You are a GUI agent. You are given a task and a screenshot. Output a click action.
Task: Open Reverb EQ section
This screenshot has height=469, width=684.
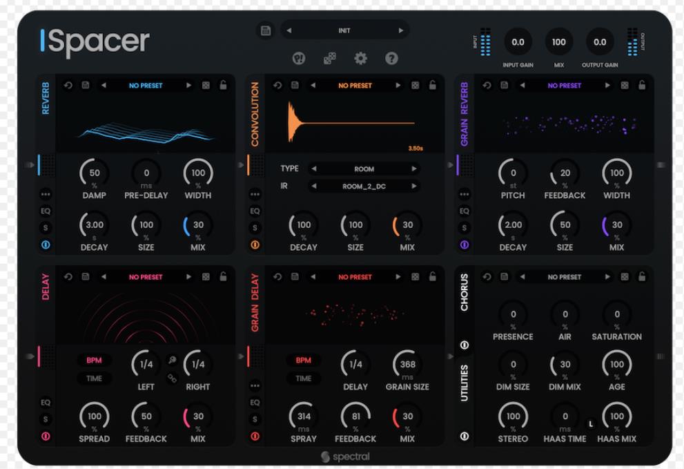coord(46,211)
